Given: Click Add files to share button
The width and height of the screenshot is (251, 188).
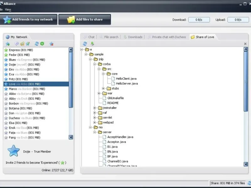Looking at the screenshot, I should pos(84,19).
